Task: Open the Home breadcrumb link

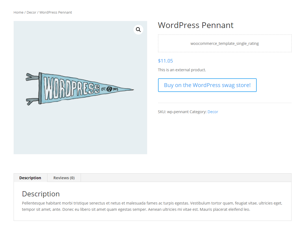Action: [x=18, y=13]
